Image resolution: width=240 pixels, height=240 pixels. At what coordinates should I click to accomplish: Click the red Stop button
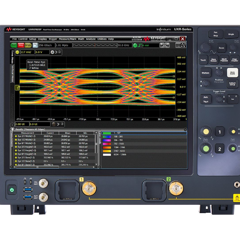pos(21,45)
